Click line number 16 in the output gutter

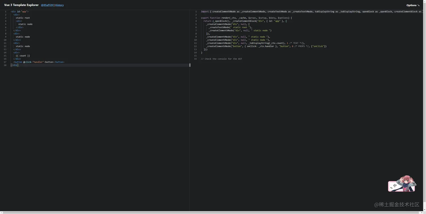coord(195,59)
